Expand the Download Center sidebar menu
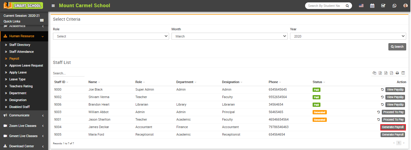 (24, 146)
